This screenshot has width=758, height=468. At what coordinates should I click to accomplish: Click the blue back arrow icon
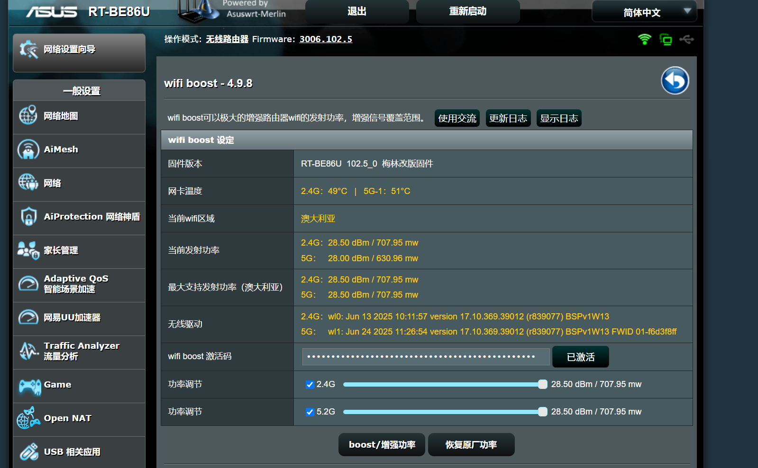[x=675, y=80]
